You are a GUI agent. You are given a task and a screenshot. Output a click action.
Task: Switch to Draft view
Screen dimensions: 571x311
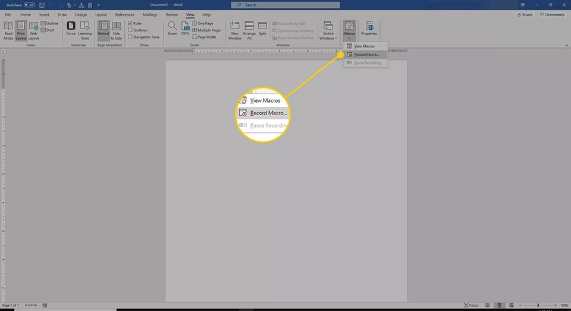tap(48, 30)
